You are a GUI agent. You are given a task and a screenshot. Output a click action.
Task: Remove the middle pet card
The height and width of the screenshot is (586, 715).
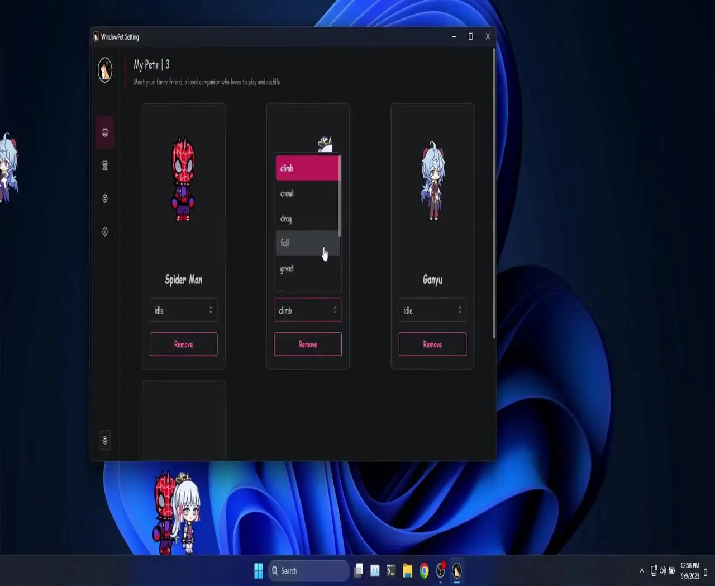point(308,344)
